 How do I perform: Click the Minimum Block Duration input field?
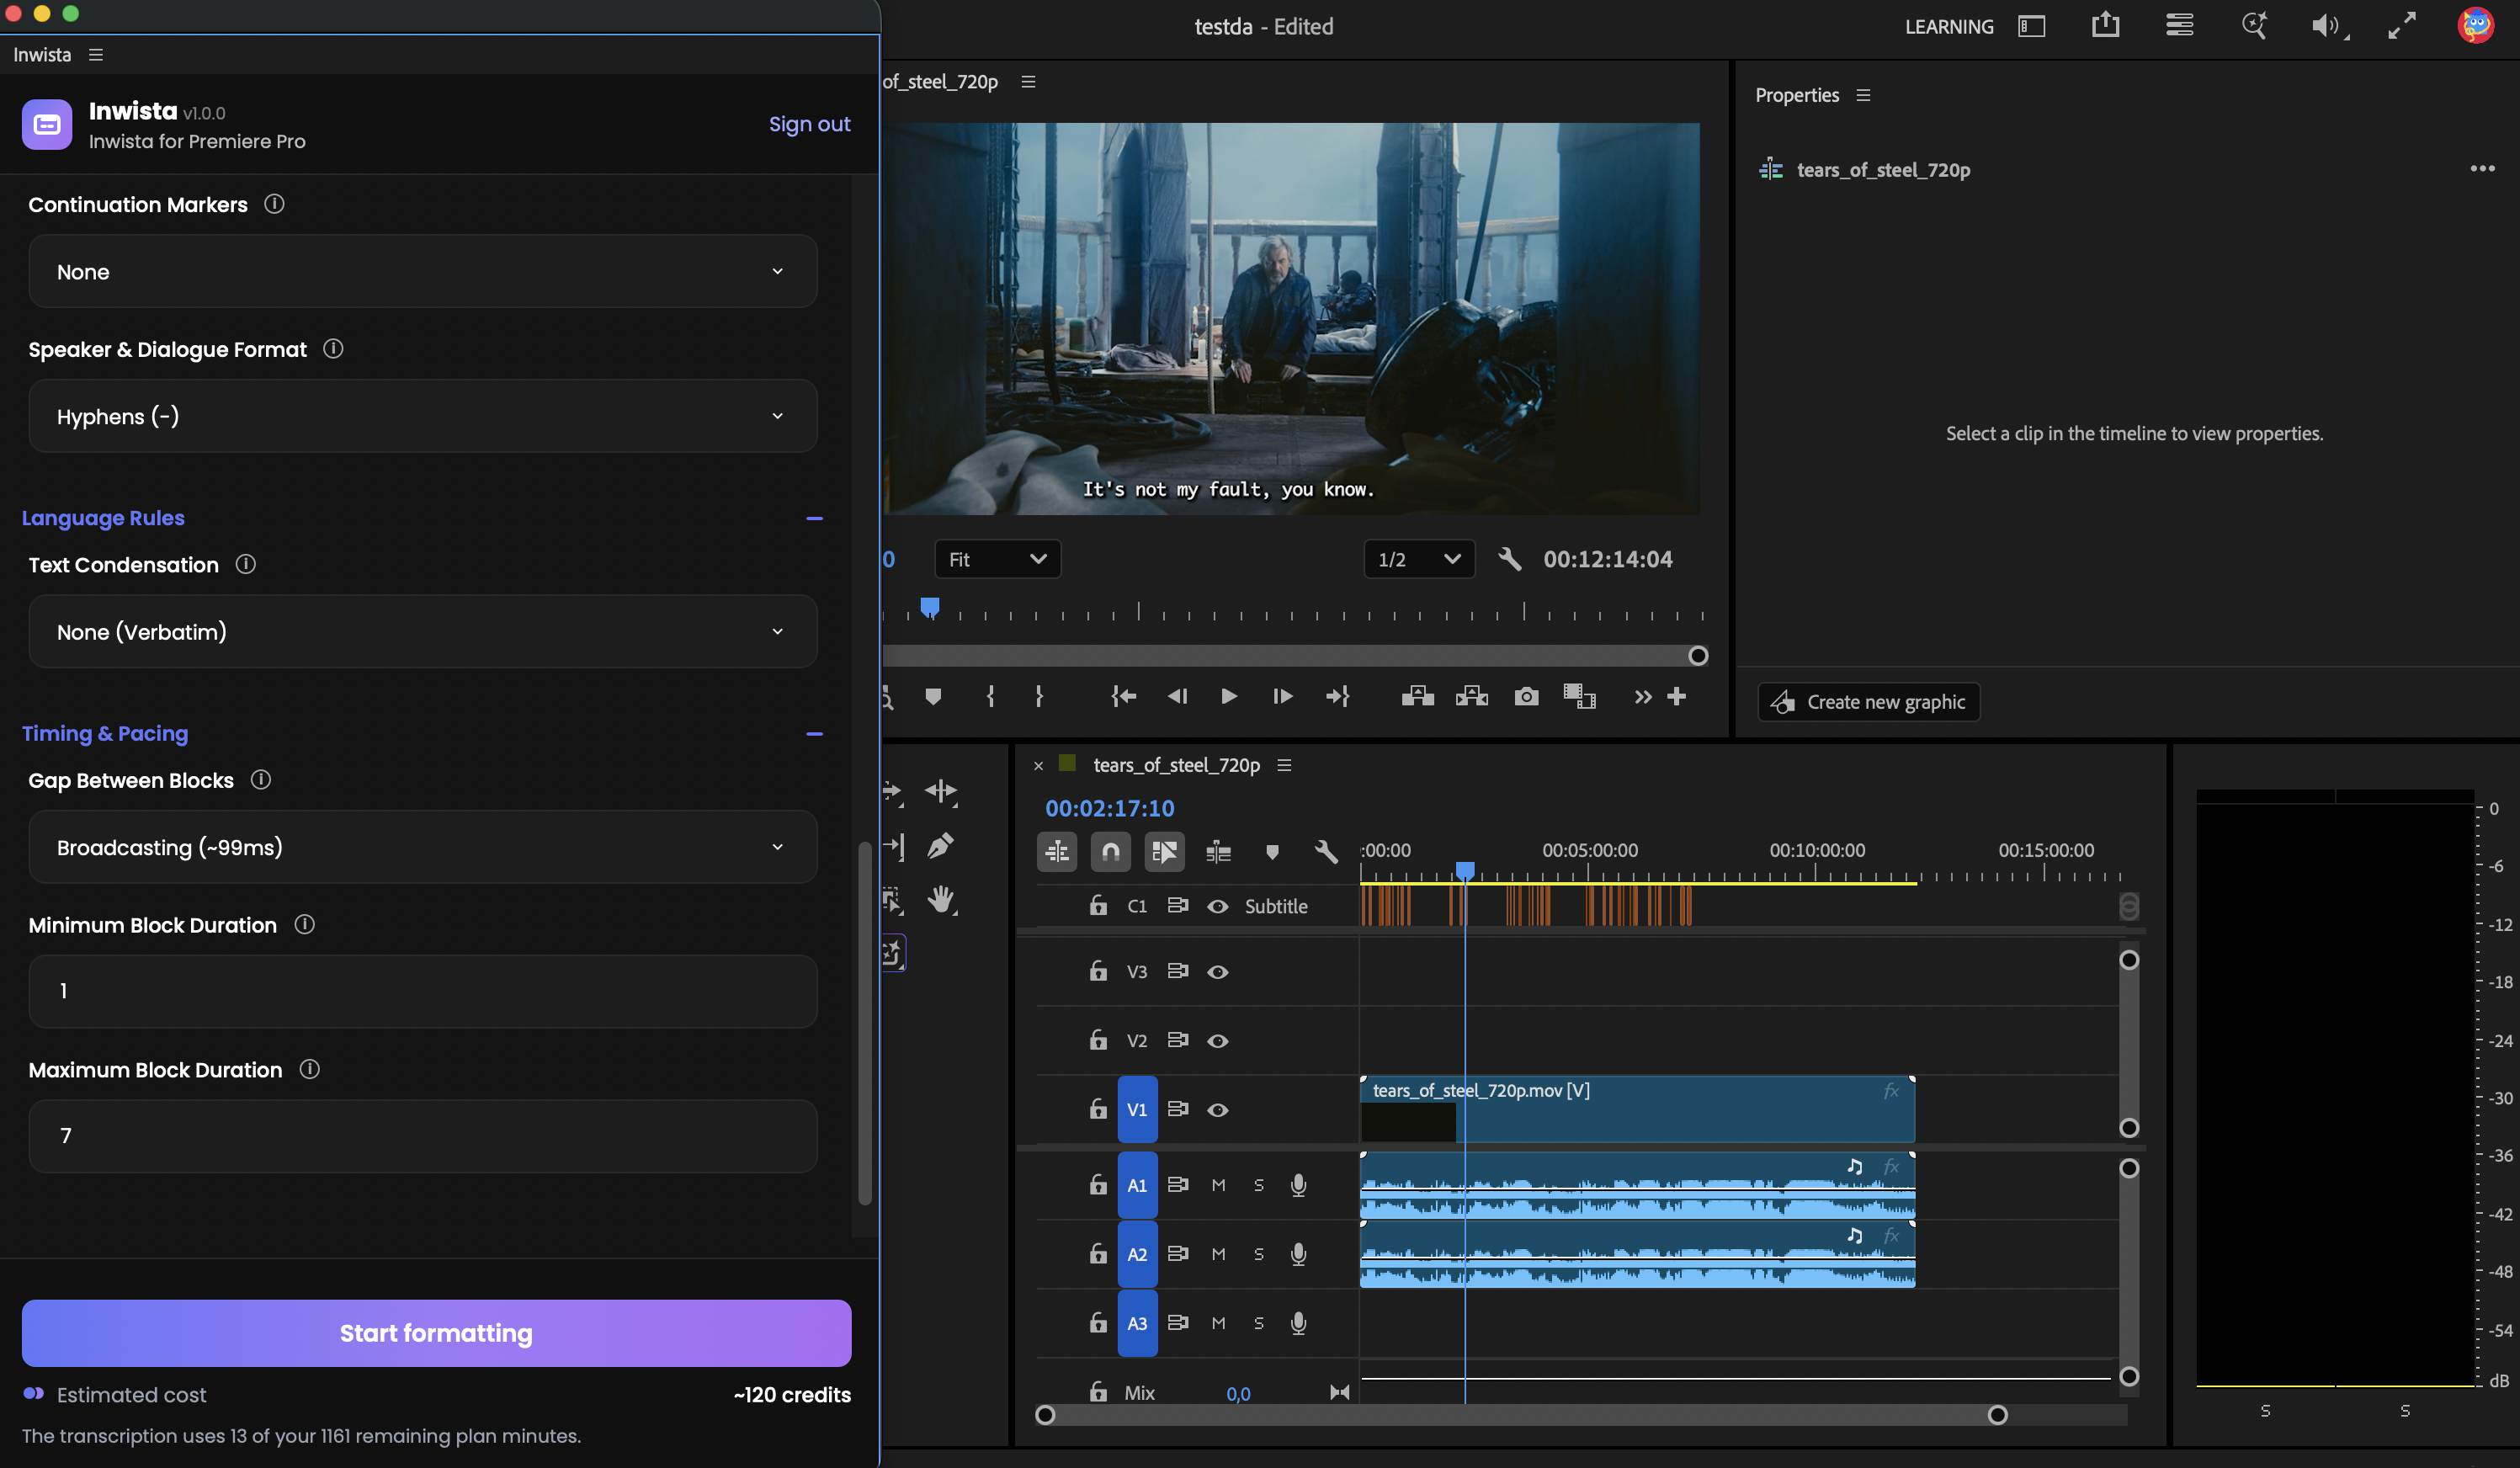click(x=423, y=991)
